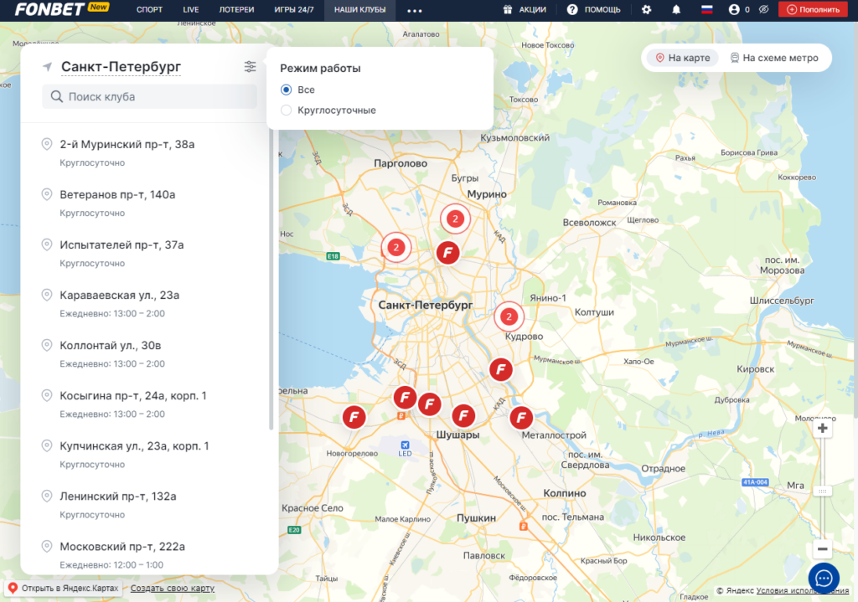858x602 pixels.
Task: Click the gift icon next to Акции
Action: point(507,9)
